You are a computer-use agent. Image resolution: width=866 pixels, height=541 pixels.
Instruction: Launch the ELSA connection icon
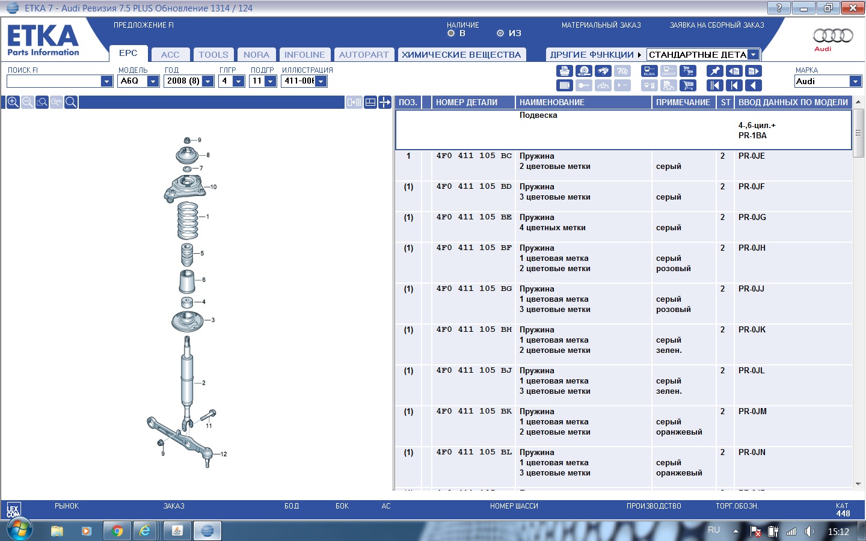pyautogui.click(x=649, y=71)
